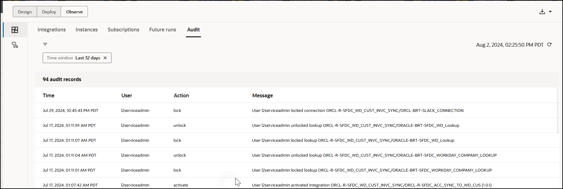Viewport: 563px width, 189px height.
Task: Click the Time column header
Action: (x=49, y=95)
